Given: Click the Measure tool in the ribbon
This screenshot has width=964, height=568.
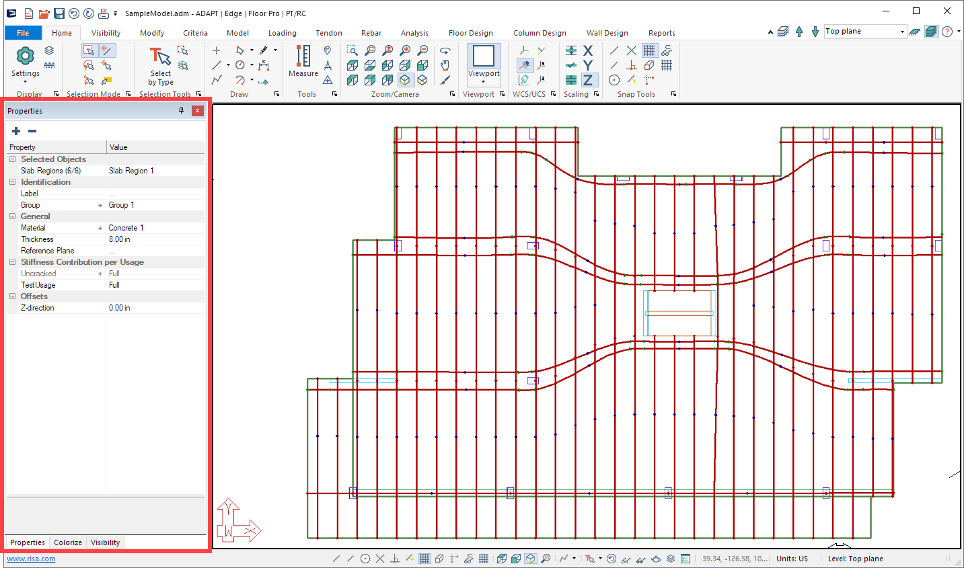Looking at the screenshot, I should pos(303,62).
